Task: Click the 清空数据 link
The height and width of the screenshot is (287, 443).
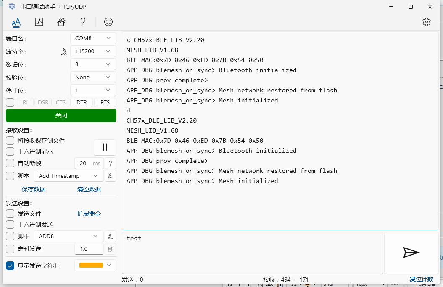Action: [x=89, y=189]
